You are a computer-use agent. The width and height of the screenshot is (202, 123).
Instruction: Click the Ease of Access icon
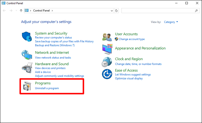coord(107,74)
